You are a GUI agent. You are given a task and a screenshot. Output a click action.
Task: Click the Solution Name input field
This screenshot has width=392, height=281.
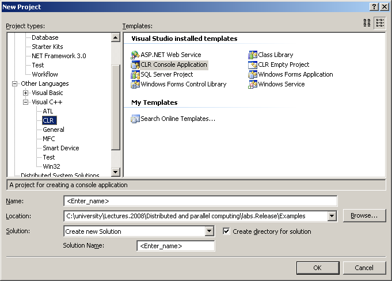[x=176, y=246]
